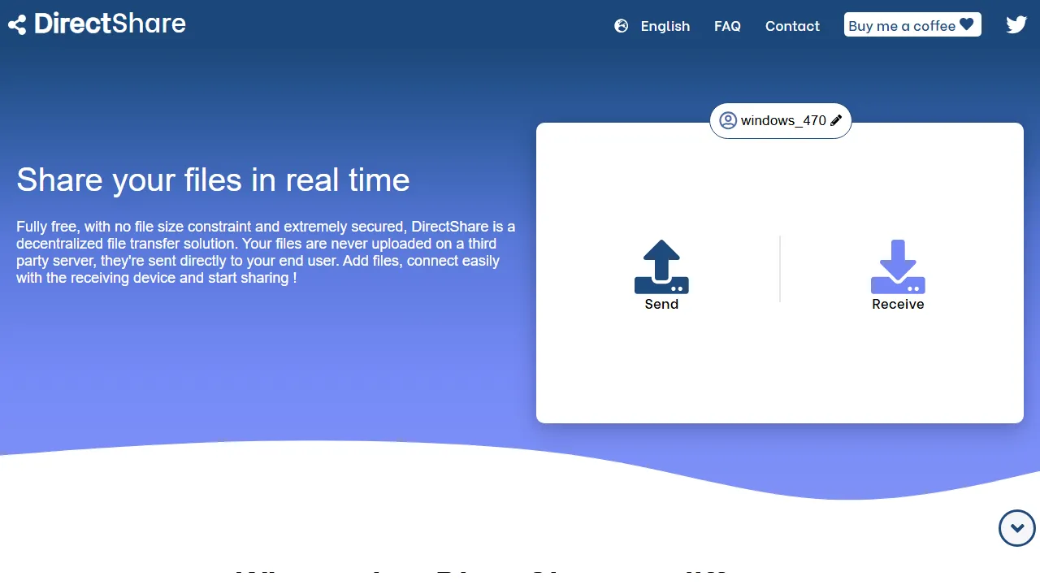This screenshot has width=1040, height=585.
Task: Select the Send upload icon
Action: pos(661,264)
